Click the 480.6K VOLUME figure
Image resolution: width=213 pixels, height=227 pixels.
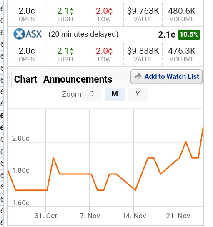pos(182,11)
